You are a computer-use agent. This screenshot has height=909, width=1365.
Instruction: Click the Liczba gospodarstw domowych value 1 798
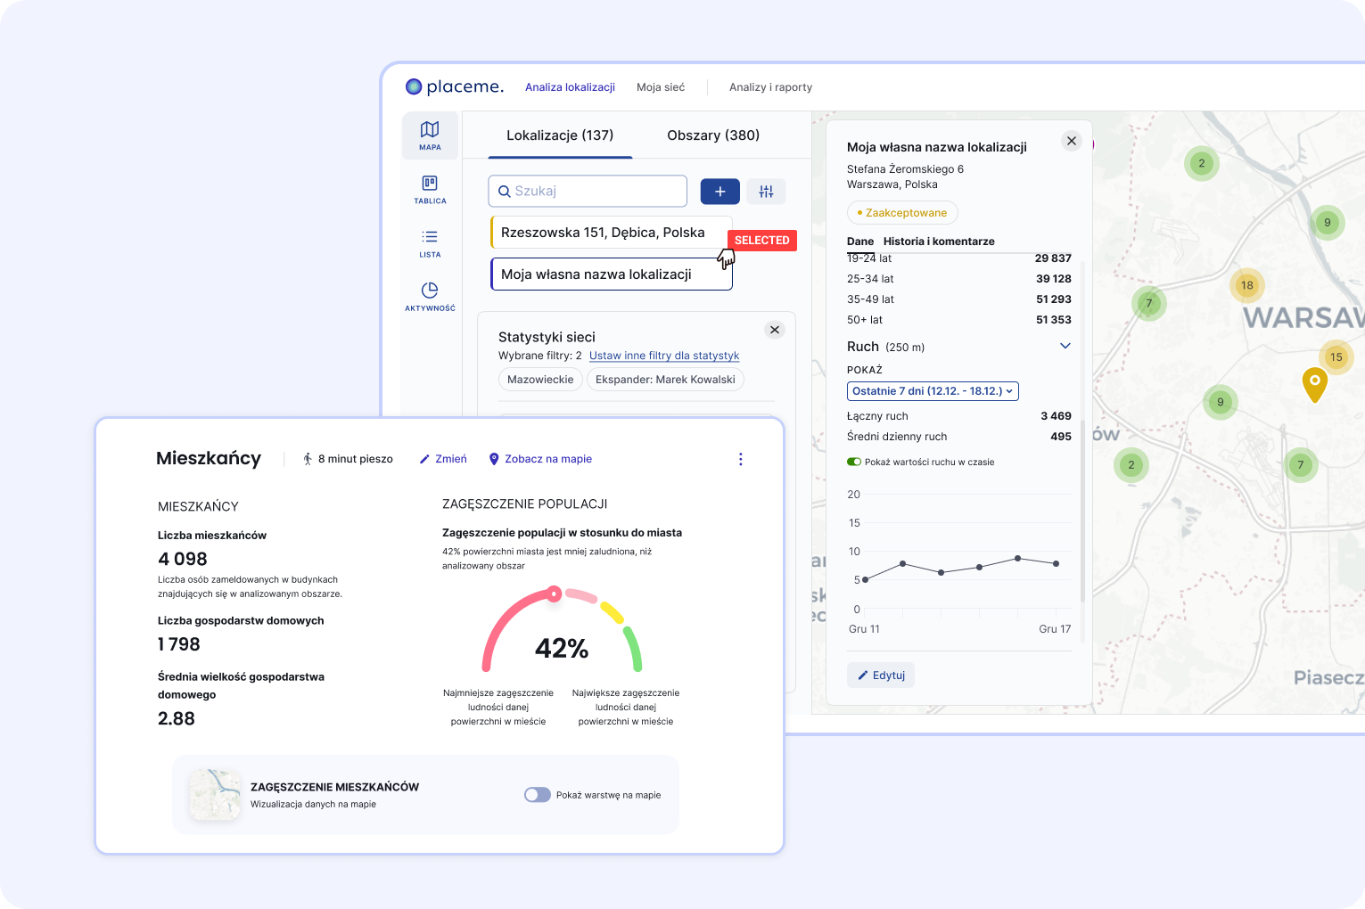coord(179,644)
